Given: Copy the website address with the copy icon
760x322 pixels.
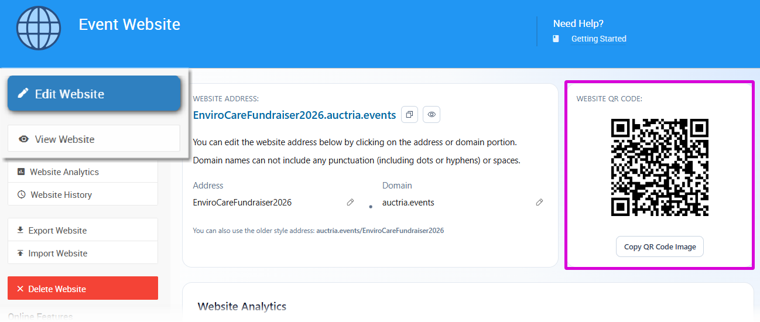Looking at the screenshot, I should 410,115.
